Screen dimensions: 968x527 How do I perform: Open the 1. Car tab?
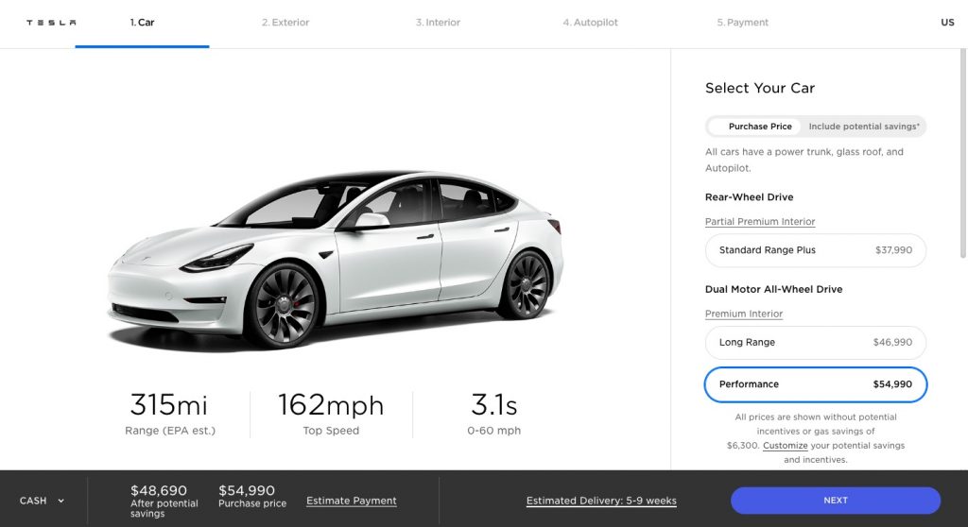click(x=142, y=23)
